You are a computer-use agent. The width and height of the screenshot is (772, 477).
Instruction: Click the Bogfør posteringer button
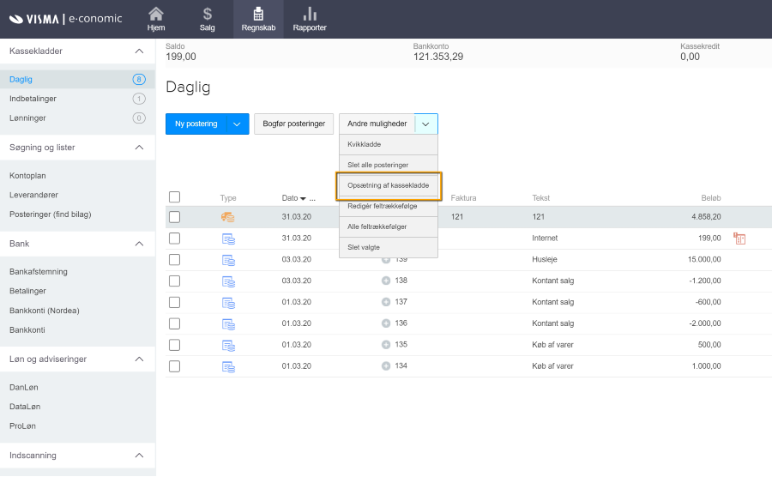pos(294,124)
